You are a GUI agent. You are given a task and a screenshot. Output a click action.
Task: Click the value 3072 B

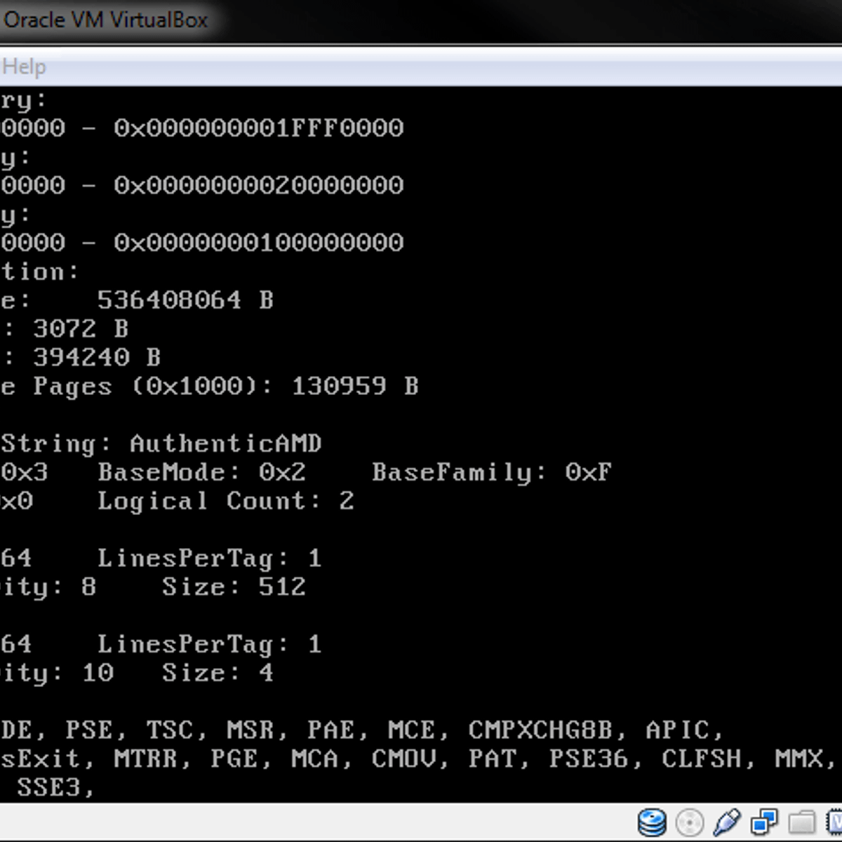coord(81,329)
